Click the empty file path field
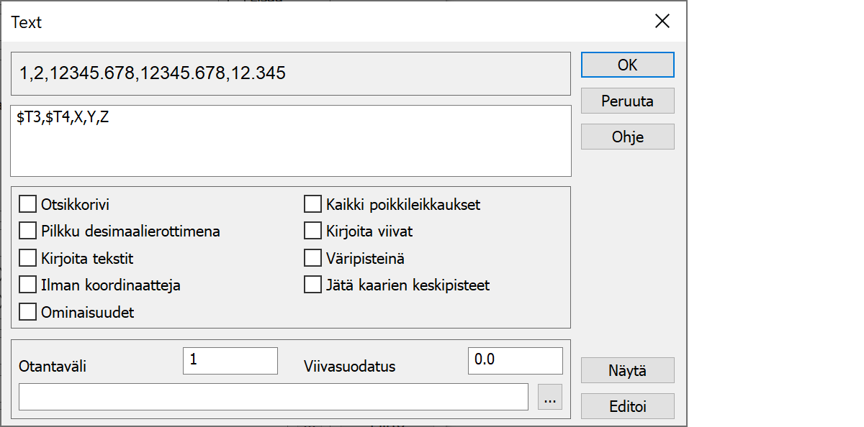Image resolution: width=864 pixels, height=427 pixels. [x=274, y=397]
